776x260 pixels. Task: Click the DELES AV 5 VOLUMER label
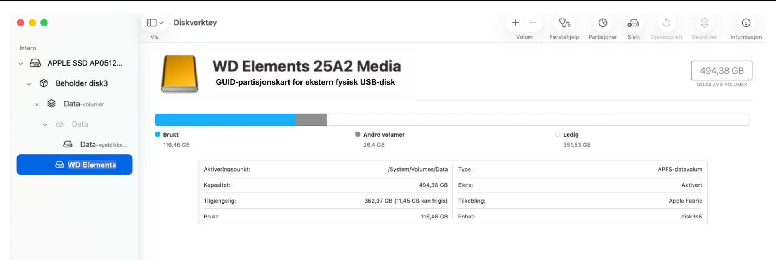(x=722, y=84)
